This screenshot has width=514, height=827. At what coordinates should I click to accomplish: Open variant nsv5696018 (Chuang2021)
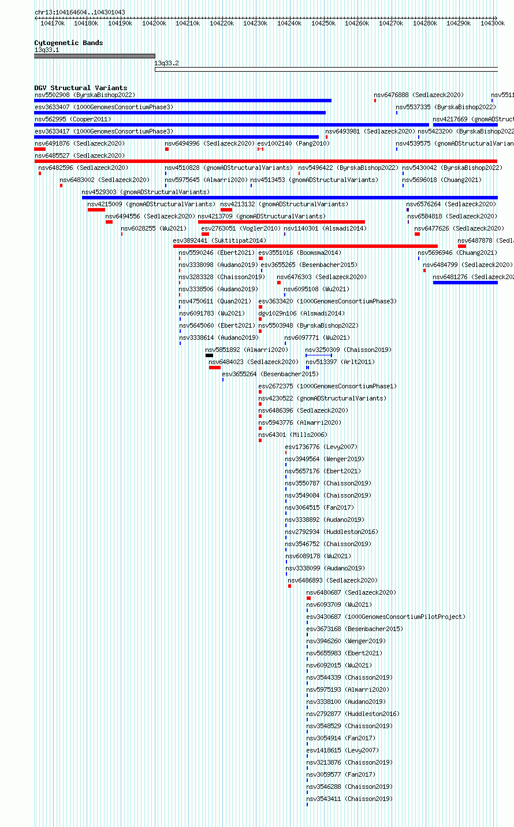(403, 186)
